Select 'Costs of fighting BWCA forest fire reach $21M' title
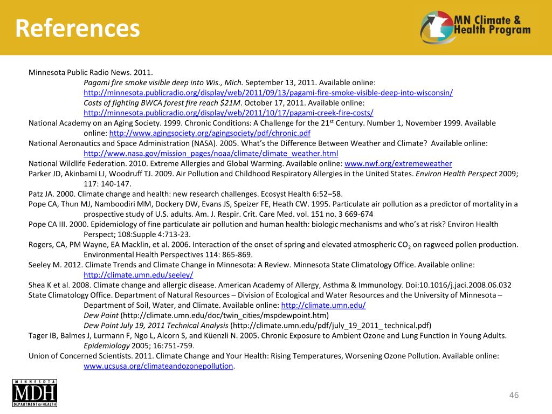Viewport: 552px width, 414px height. (x=162, y=103)
